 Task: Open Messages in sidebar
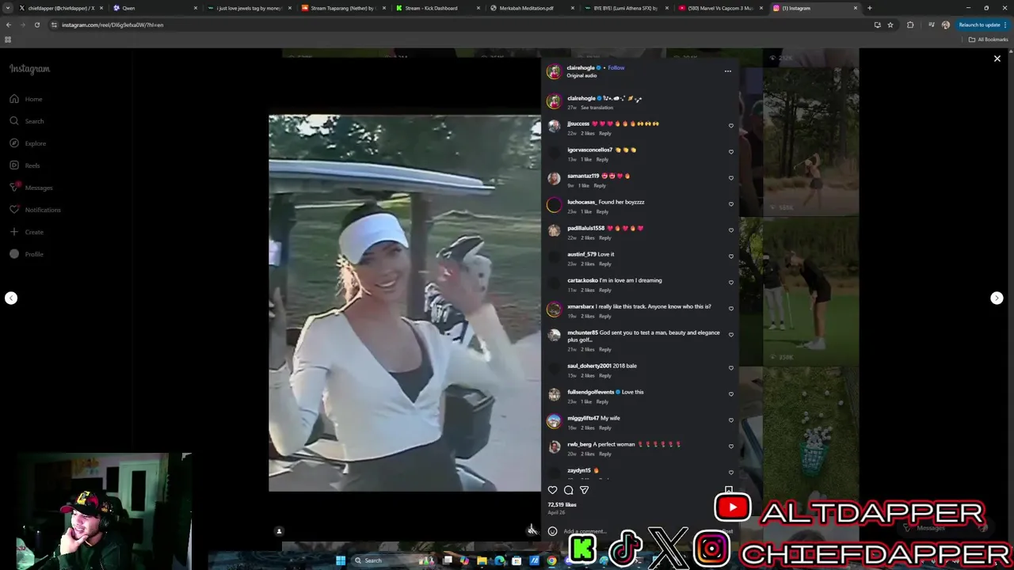(x=31, y=188)
